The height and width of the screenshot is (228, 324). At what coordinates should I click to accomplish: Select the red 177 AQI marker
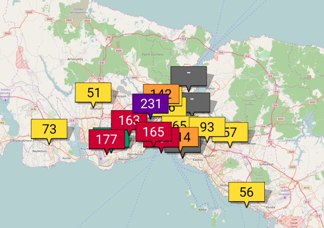(105, 139)
